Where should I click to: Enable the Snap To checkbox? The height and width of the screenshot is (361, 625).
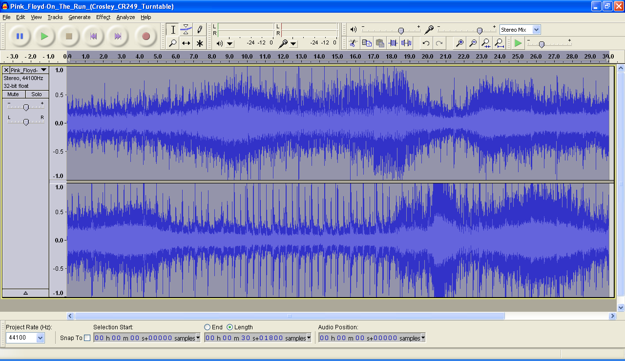87,338
